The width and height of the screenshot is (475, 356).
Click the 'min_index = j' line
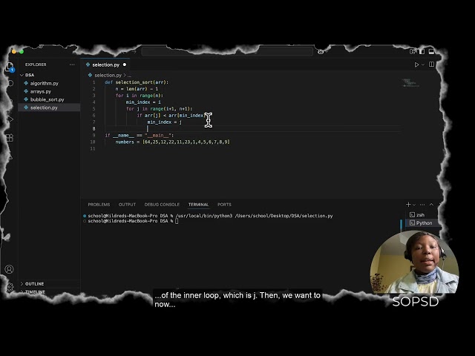(165, 122)
